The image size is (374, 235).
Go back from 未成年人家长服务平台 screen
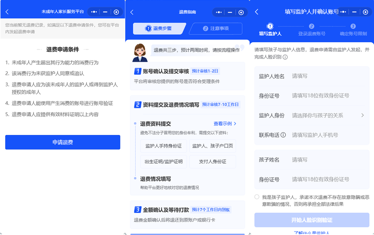[7, 12]
